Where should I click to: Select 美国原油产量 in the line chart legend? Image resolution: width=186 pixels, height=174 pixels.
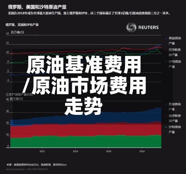point(174,41)
